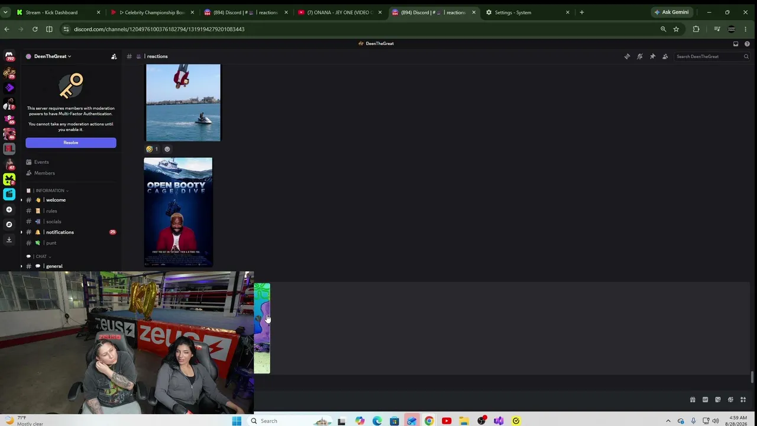The image size is (757, 426).
Task: Open the browser Extensions puzzle icon
Action: 696,29
